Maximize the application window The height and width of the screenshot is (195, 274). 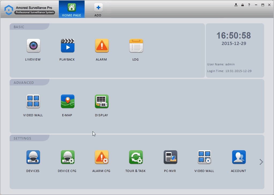(263, 5)
